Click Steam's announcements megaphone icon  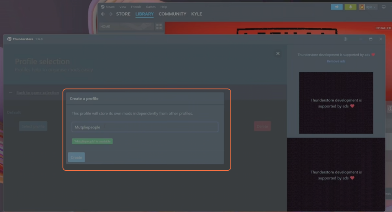pyautogui.click(x=336, y=7)
